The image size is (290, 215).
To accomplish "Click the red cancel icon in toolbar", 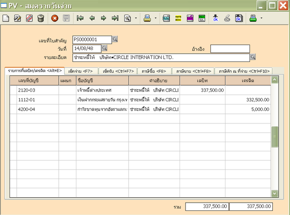I will pos(55,19).
